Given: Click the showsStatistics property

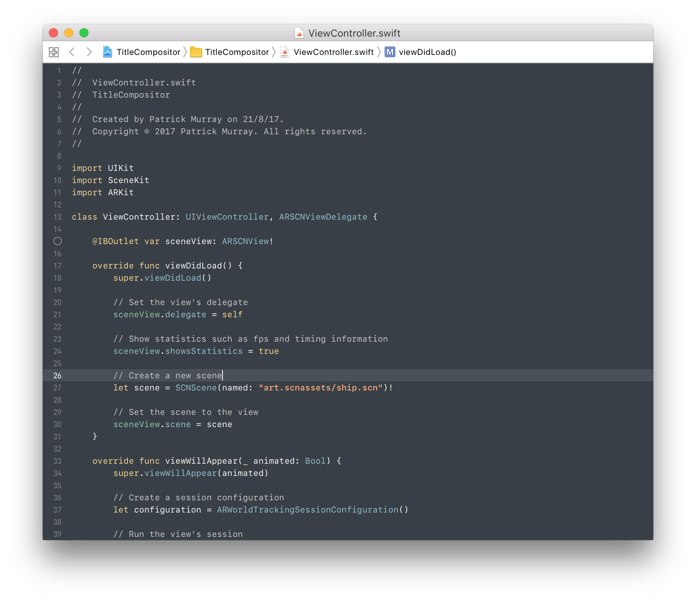Looking at the screenshot, I should coord(204,351).
